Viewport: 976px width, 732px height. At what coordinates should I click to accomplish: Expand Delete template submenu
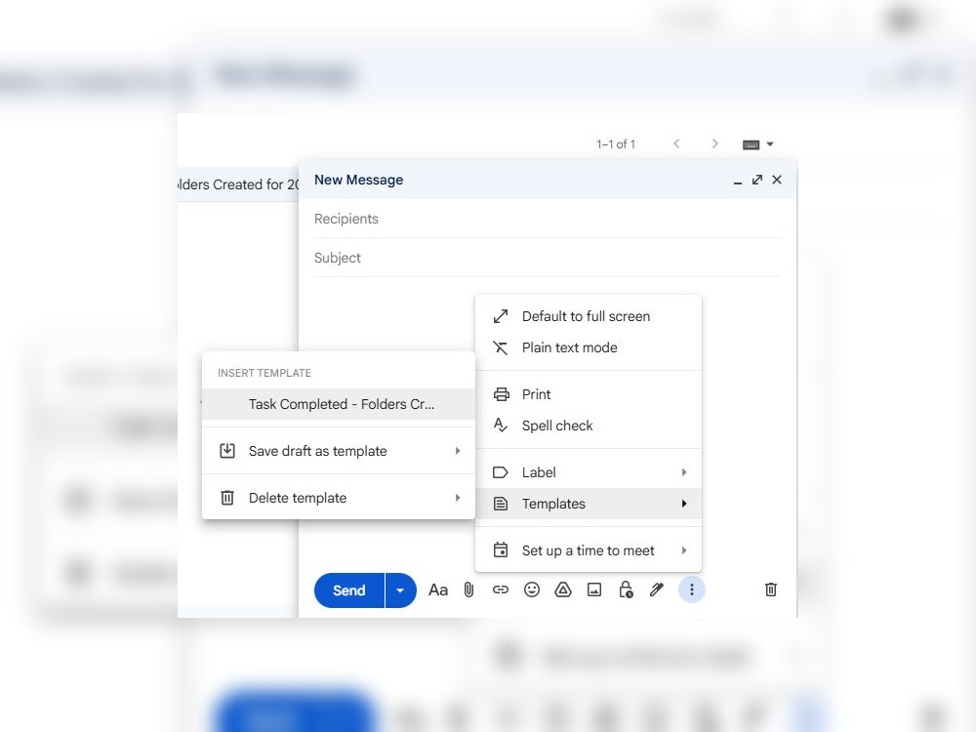(339, 498)
